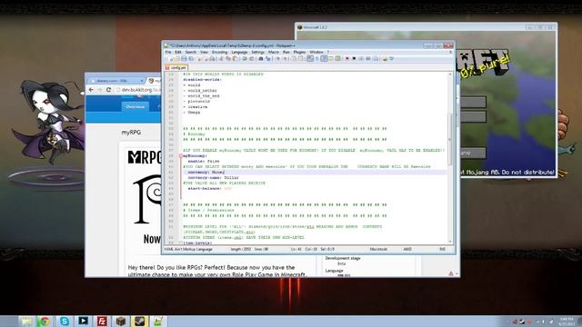
Task: Open Windows Explorer from the taskbar
Action: [26, 321]
